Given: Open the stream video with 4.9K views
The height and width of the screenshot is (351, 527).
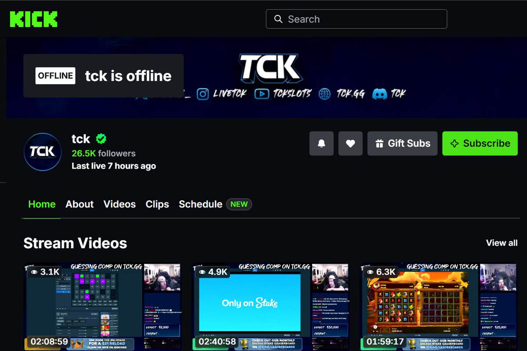Looking at the screenshot, I should pos(270,307).
